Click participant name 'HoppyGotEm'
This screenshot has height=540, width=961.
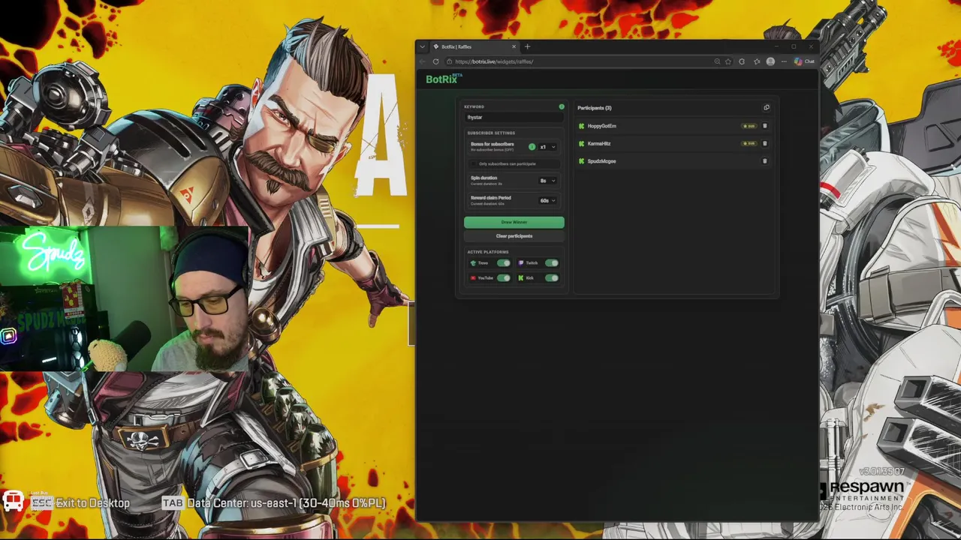coord(602,126)
